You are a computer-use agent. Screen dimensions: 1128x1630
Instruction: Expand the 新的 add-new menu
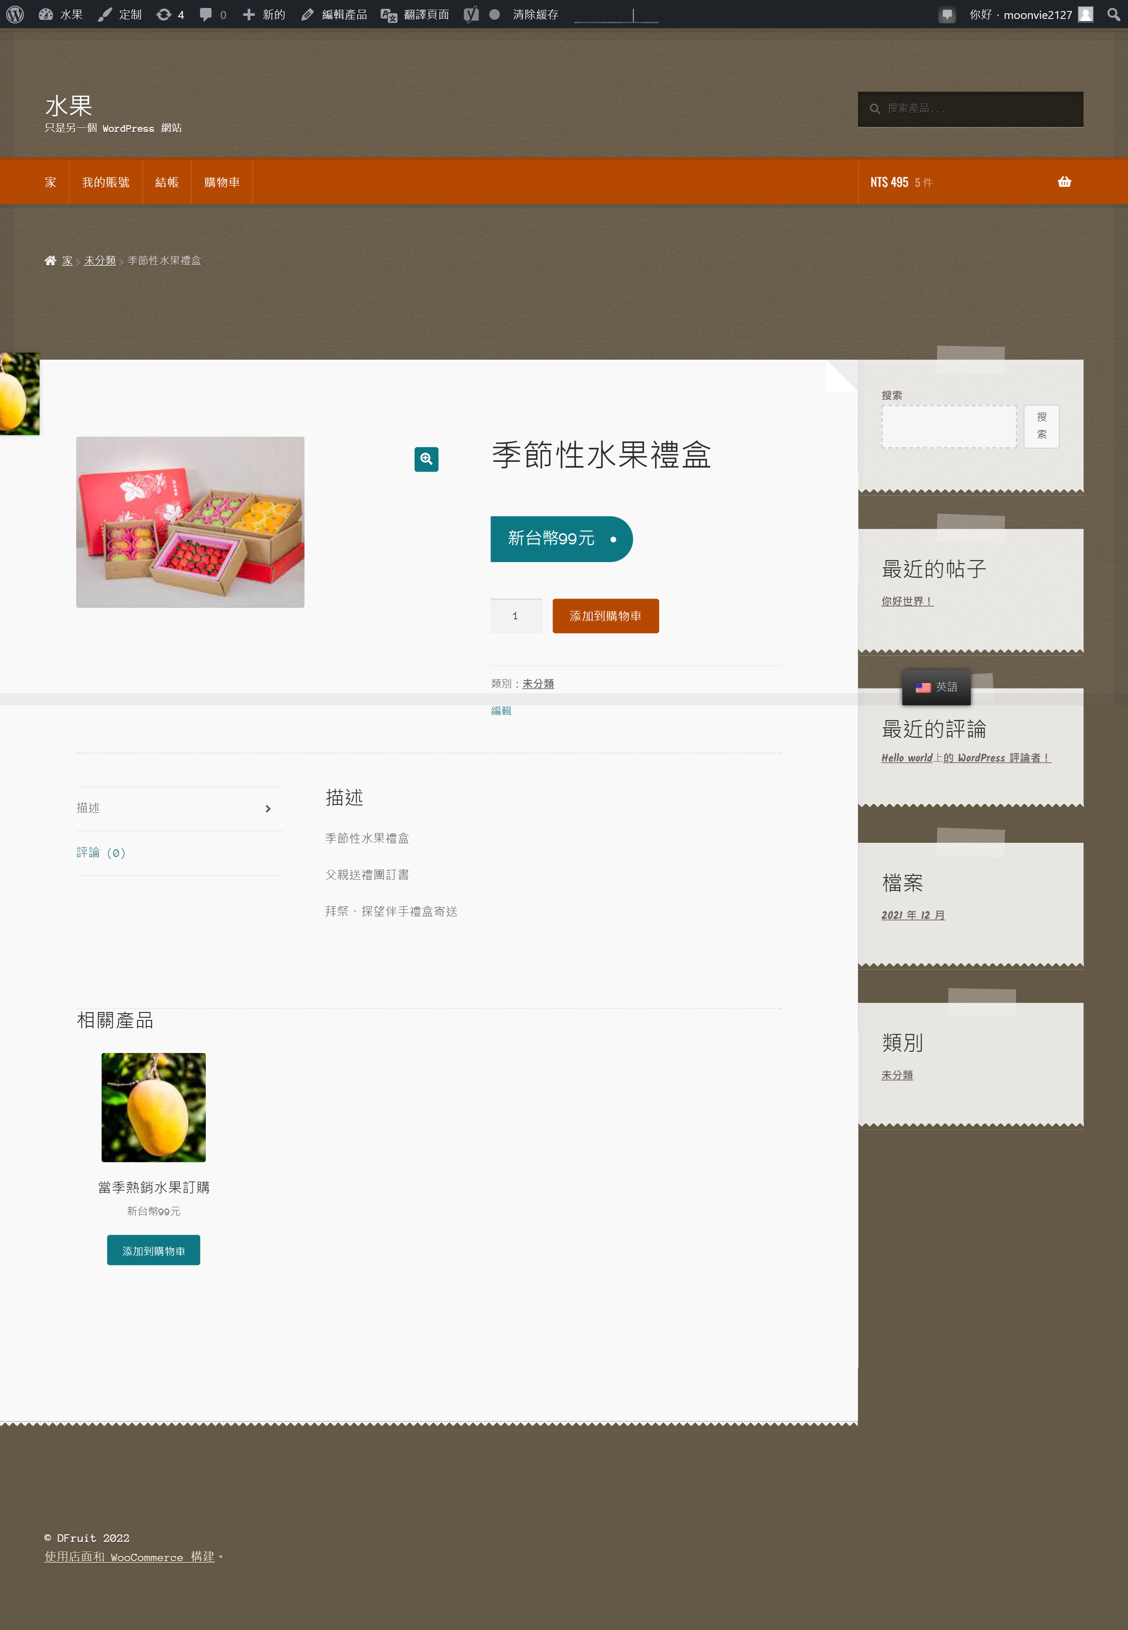click(264, 14)
